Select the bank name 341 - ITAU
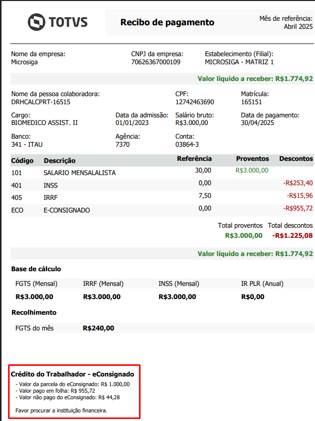The height and width of the screenshot is (421, 315). (27, 144)
